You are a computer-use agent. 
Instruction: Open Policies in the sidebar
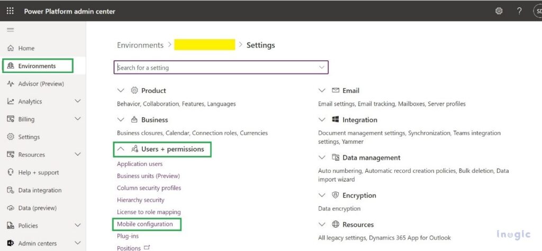tap(28, 226)
